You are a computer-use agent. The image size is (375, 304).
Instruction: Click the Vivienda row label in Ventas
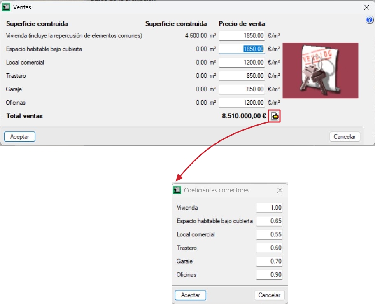[x=74, y=36]
